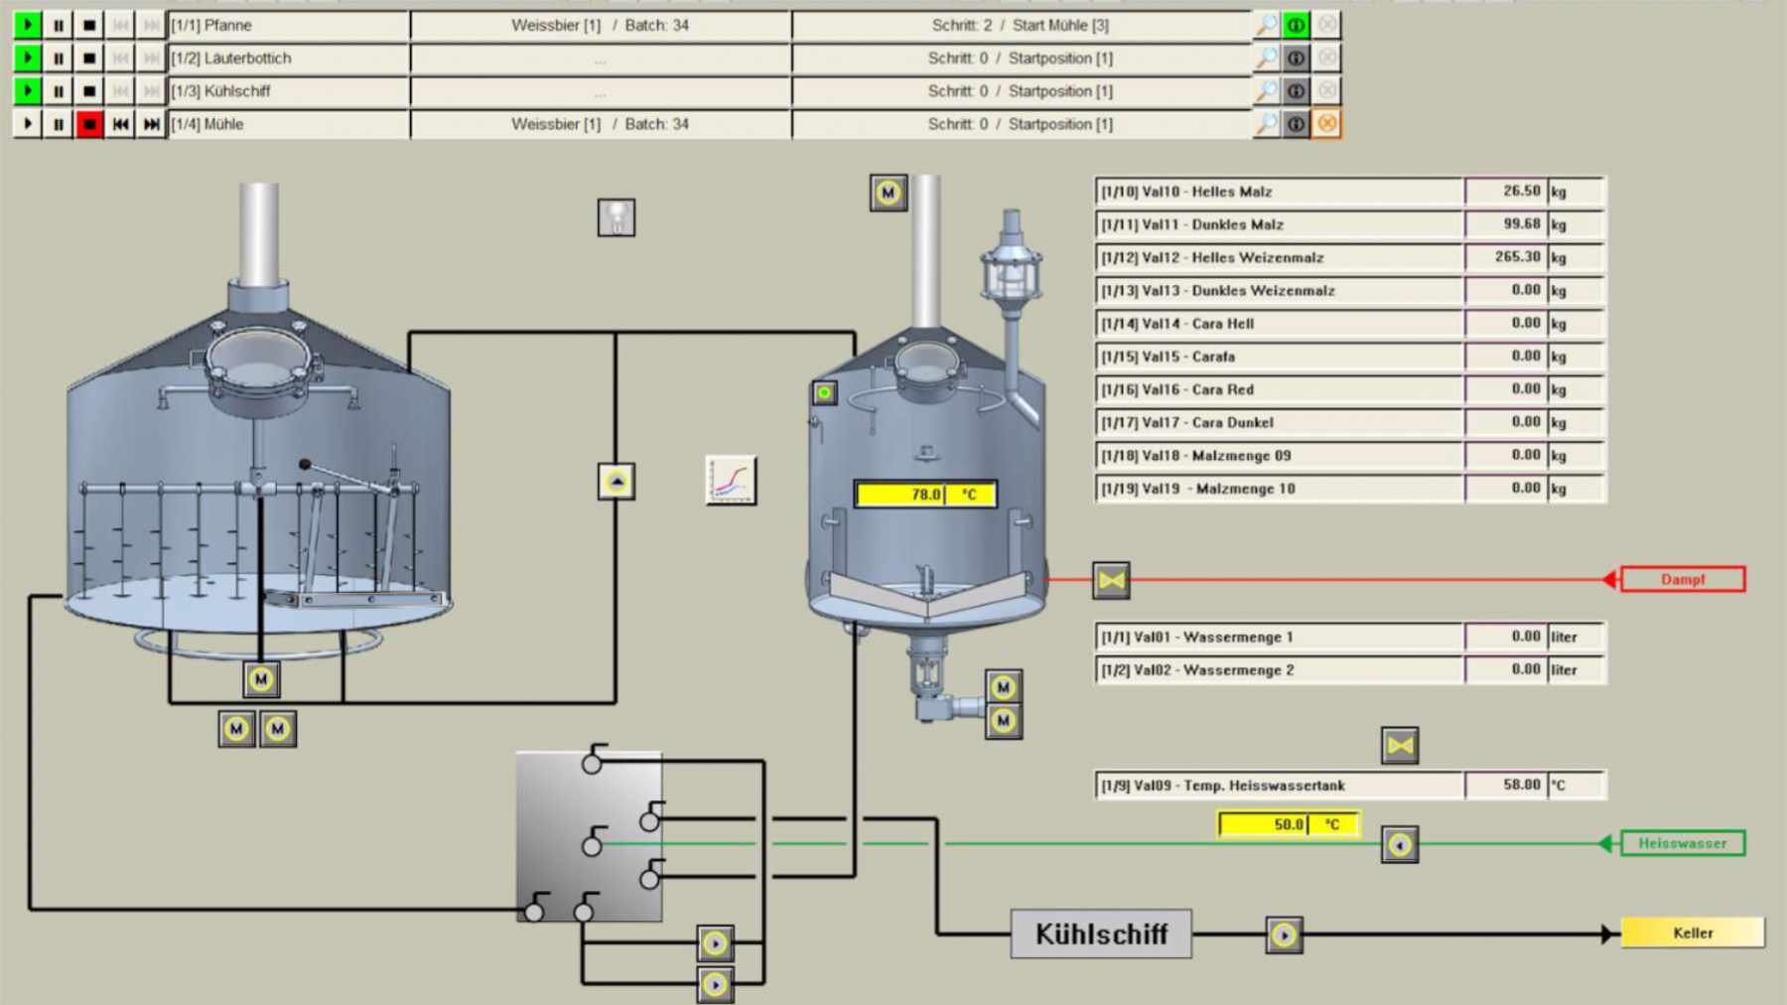Screen dimensions: 1787x1005
Task: Open the trend curve chart icon
Action: tap(732, 479)
